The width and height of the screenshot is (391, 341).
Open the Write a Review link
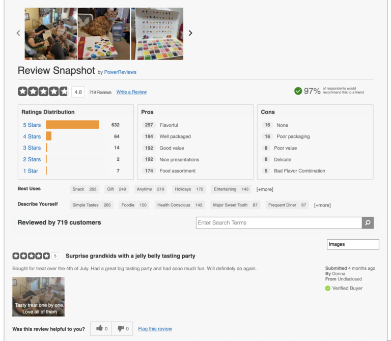point(131,92)
